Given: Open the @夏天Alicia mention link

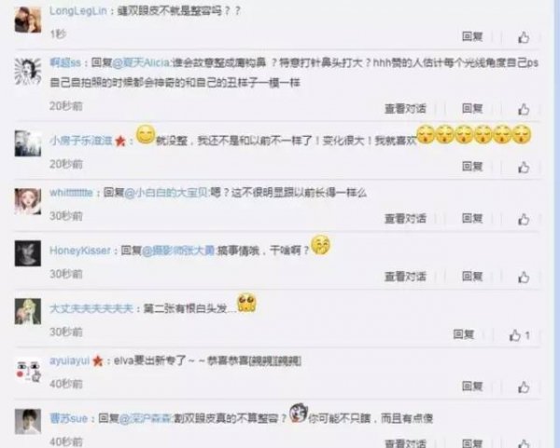Looking at the screenshot, I should (142, 62).
